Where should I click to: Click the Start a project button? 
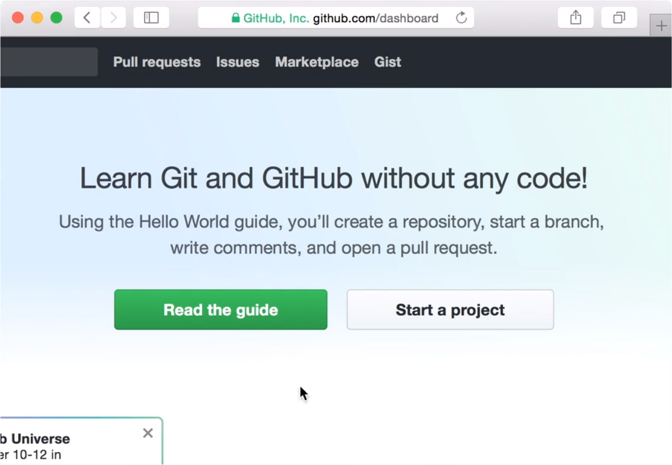pyautogui.click(x=450, y=310)
